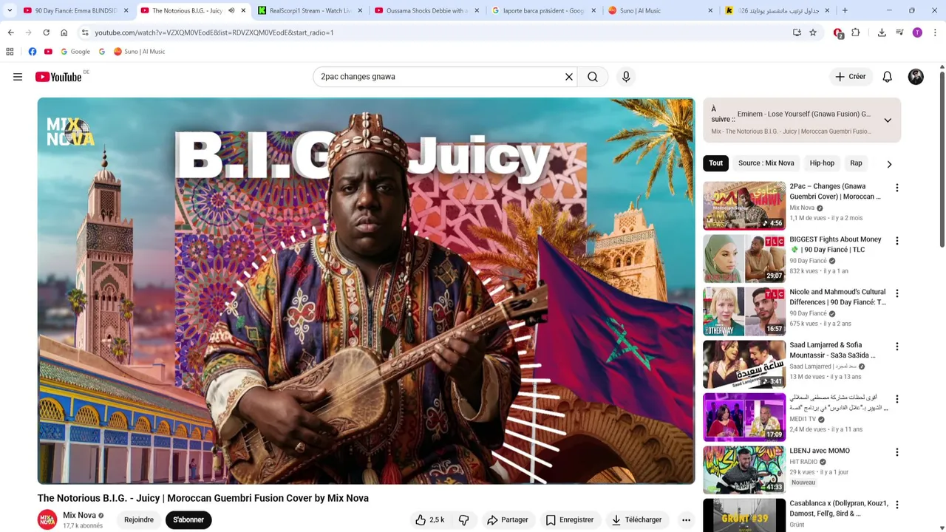Open YouTube notifications bell

tap(888, 77)
